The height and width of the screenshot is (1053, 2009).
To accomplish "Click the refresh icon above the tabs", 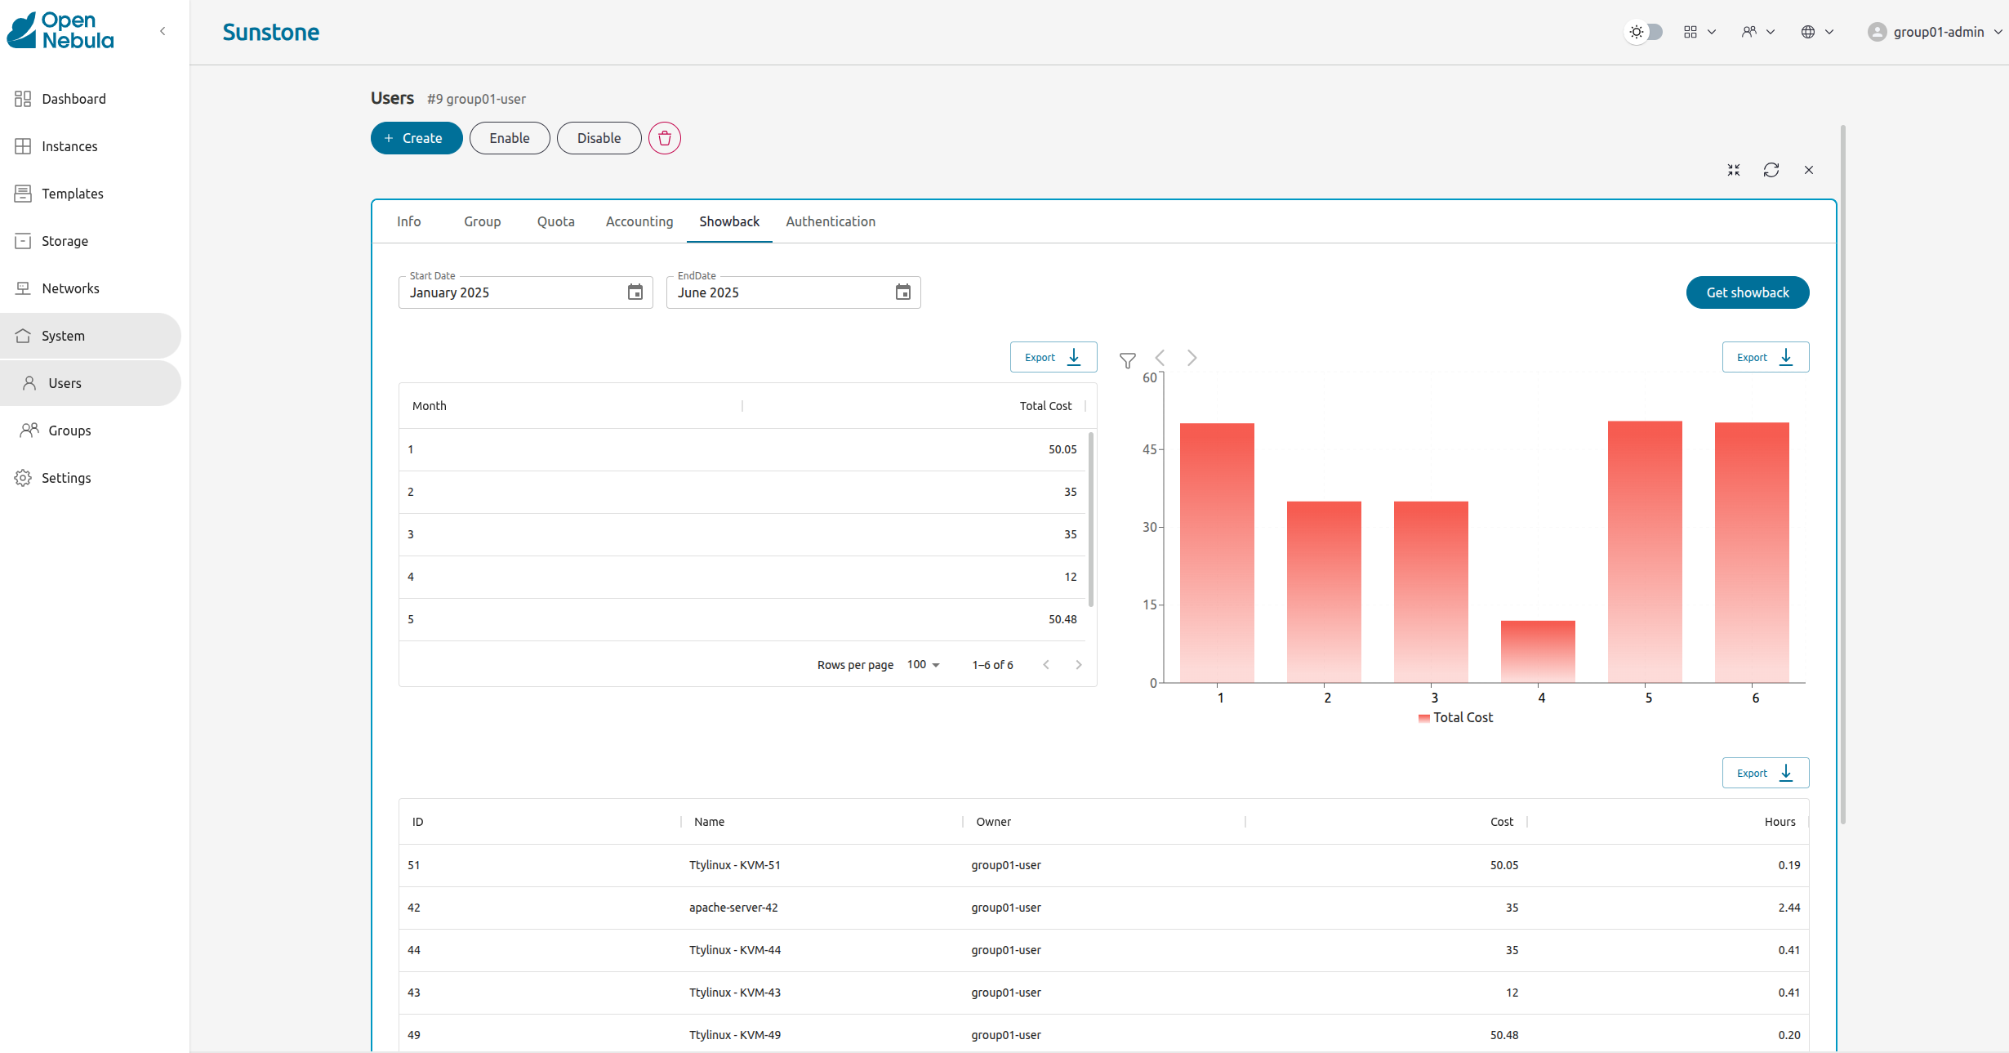I will point(1771,170).
